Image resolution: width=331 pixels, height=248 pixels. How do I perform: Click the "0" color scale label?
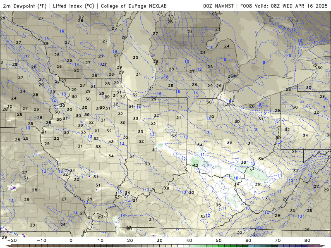[x=71, y=241]
